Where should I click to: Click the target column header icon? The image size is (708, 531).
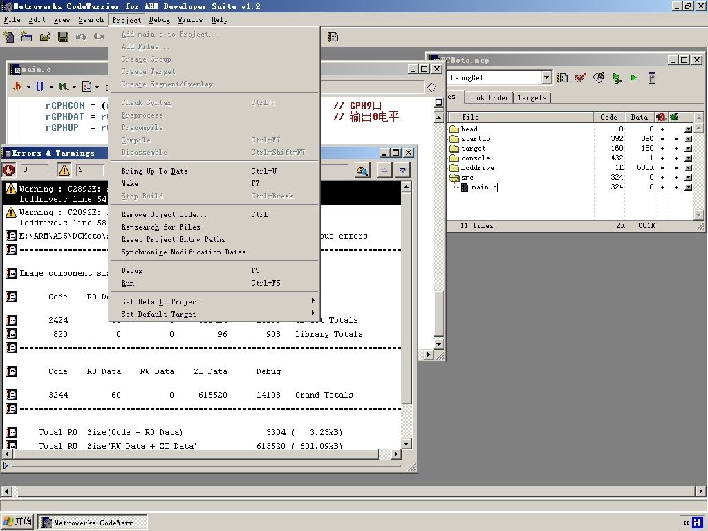[x=661, y=117]
